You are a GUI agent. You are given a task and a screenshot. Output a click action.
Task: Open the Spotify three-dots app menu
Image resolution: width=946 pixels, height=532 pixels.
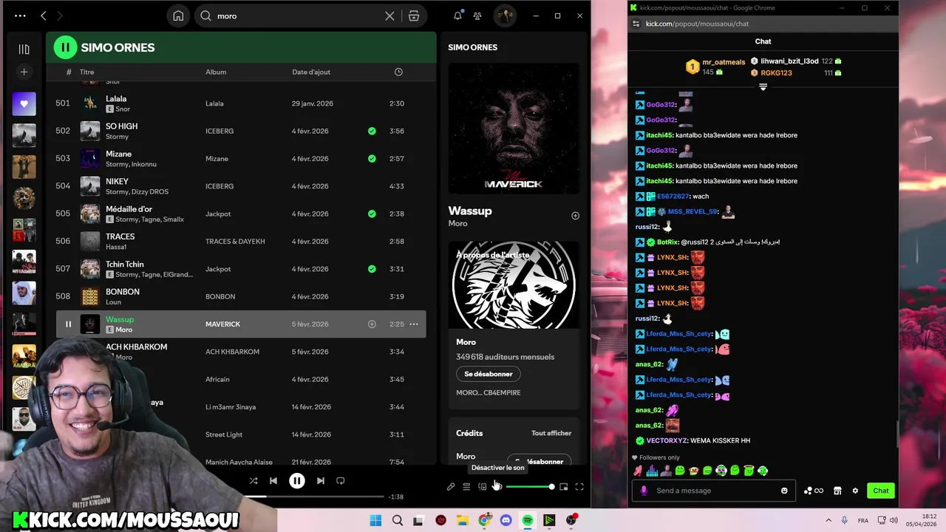click(x=20, y=16)
